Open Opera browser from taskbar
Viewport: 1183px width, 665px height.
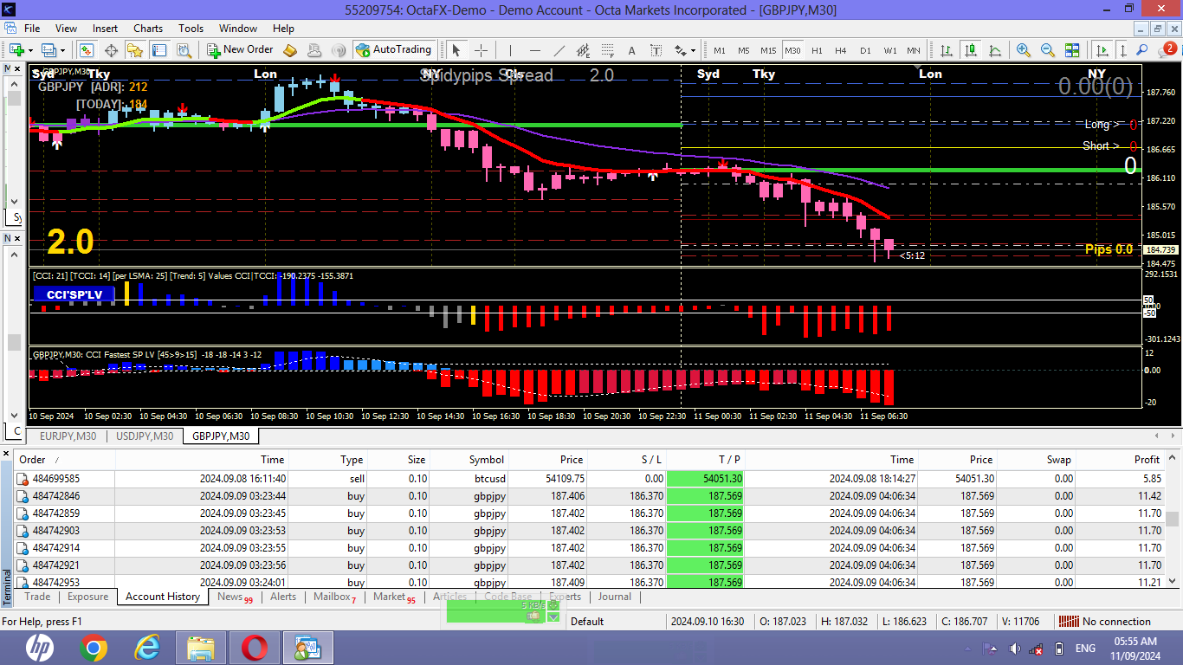[254, 648]
